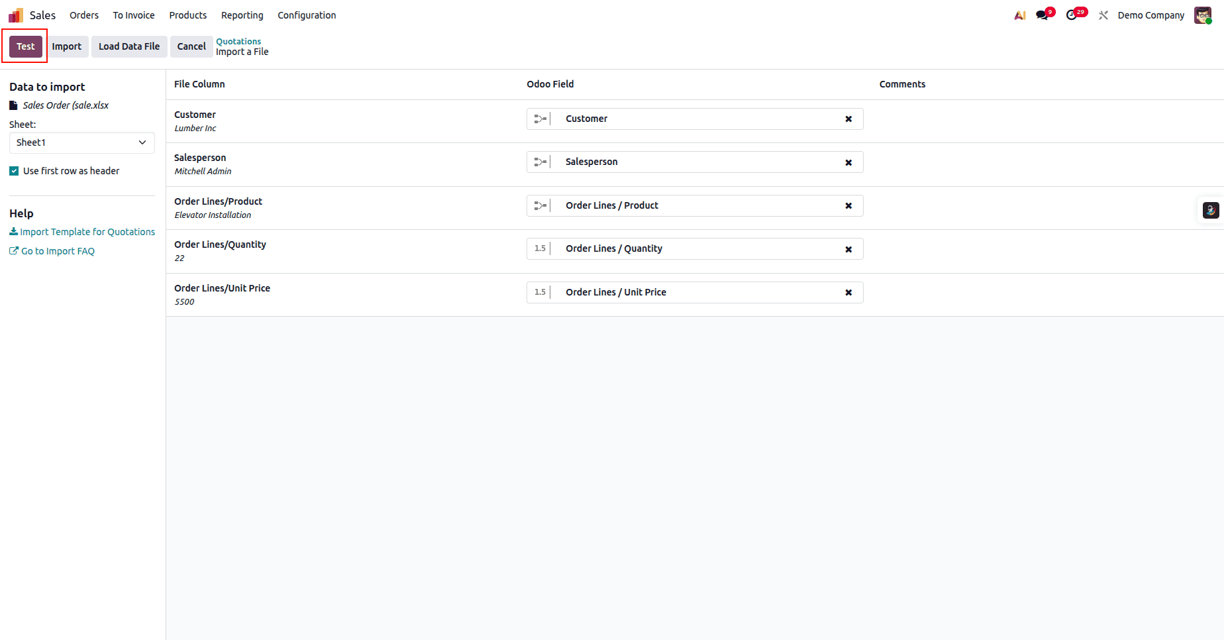Switch to the Configuration menu
Viewport: 1224px width, 640px height.
(307, 15)
